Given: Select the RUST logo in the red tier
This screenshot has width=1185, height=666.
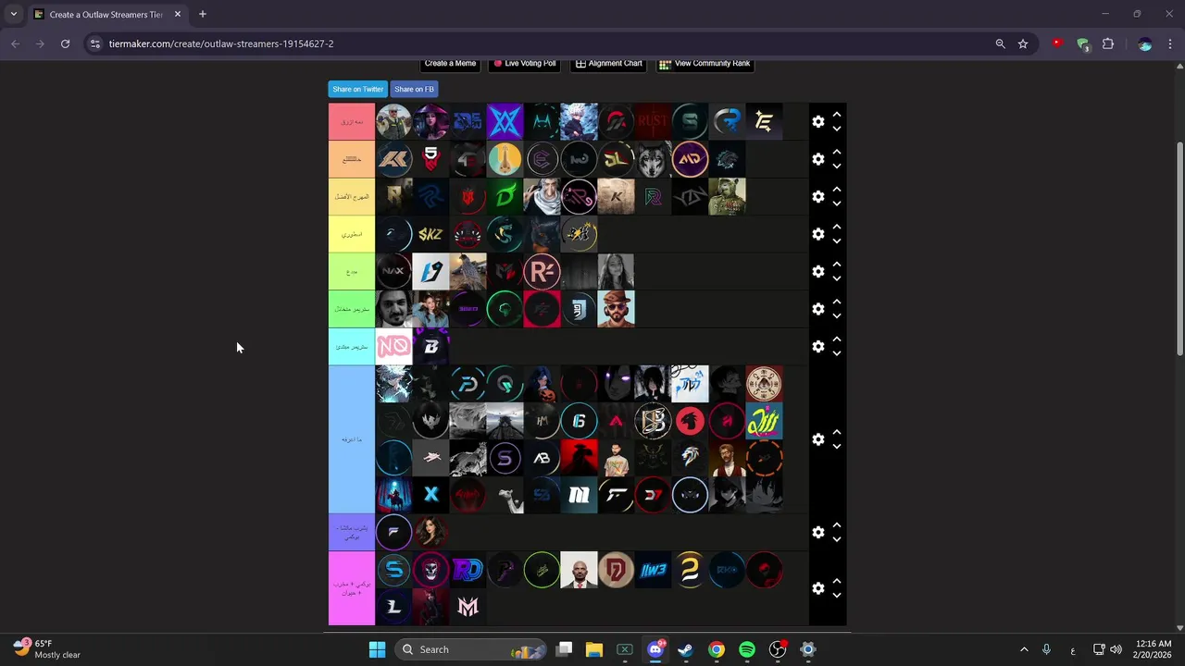Looking at the screenshot, I should pos(653,121).
